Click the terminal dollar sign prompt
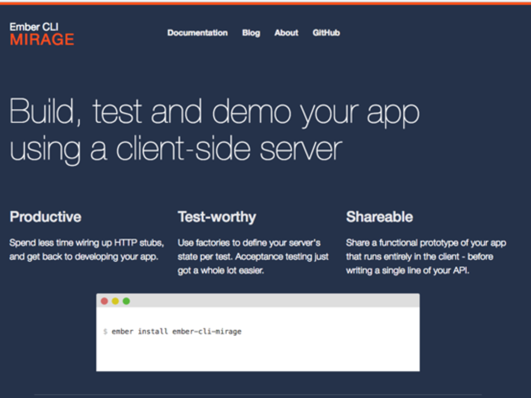 pos(104,331)
